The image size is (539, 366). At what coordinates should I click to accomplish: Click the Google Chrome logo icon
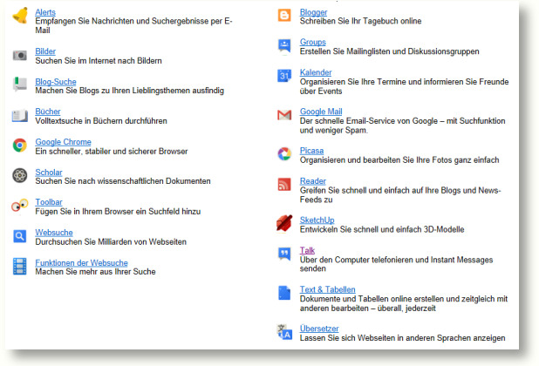coord(20,146)
